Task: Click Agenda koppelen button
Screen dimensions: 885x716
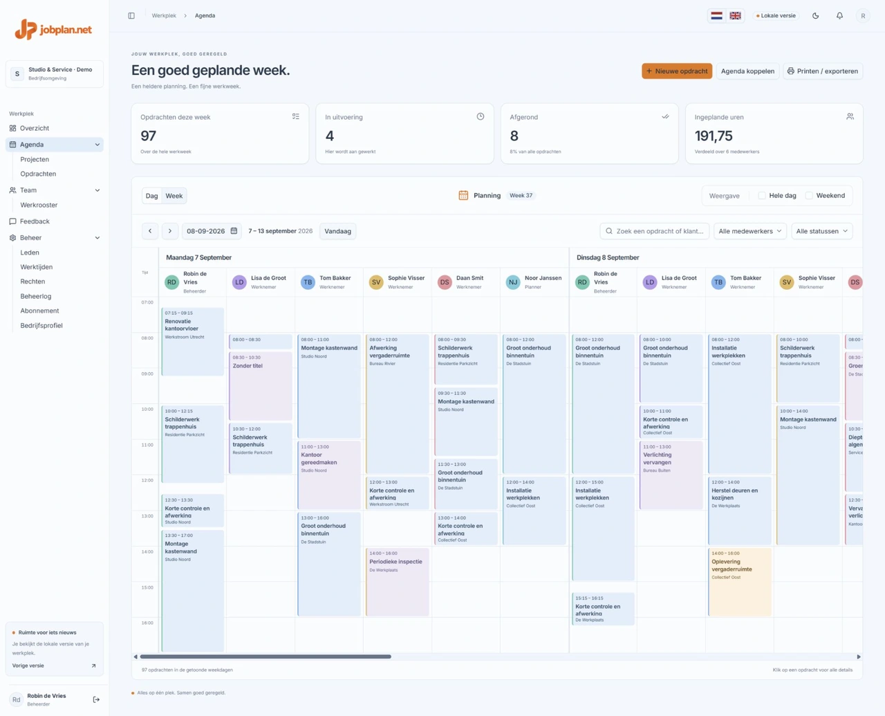Action: click(x=747, y=71)
